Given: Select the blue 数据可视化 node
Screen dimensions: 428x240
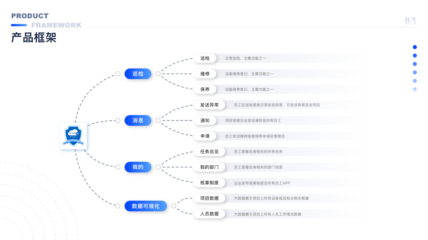Looking at the screenshot, I should 146,206.
